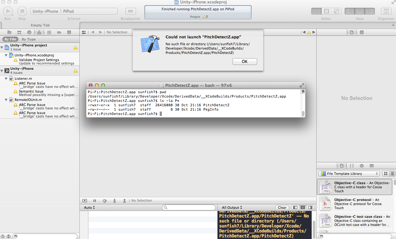Toggle the utilities pane view button

(370, 11)
